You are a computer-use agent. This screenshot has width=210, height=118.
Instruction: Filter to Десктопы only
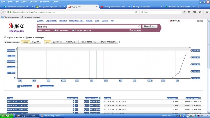[x=57, y=42]
